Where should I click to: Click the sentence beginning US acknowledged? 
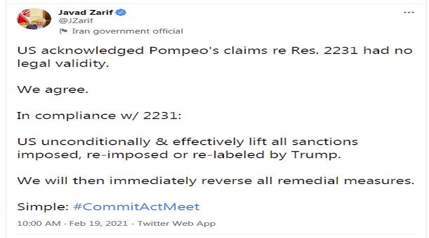pyautogui.click(x=214, y=51)
